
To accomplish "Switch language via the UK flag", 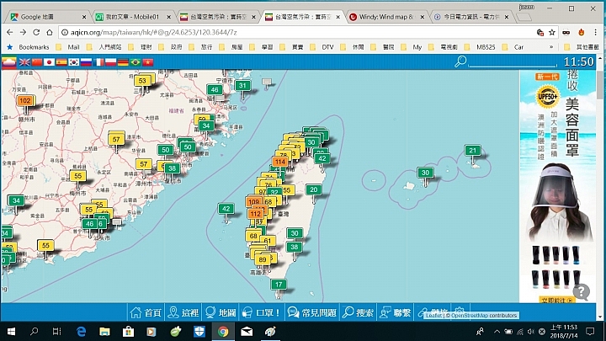I will tap(24, 62).
